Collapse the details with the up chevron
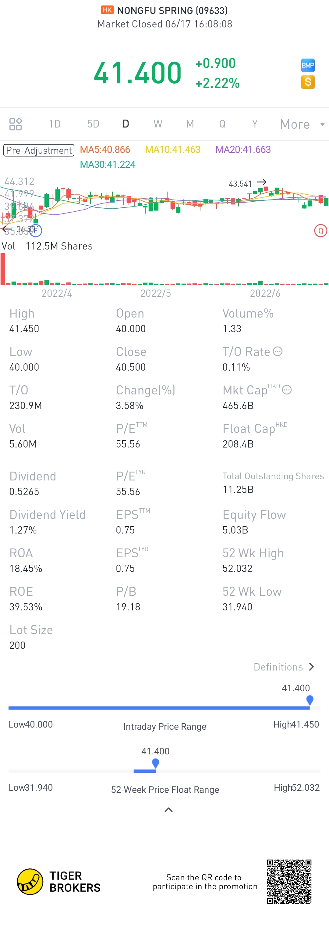Image resolution: width=329 pixels, height=942 pixels. 168,810
